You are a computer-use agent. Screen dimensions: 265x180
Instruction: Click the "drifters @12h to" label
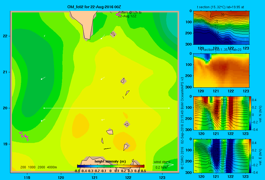130,12
